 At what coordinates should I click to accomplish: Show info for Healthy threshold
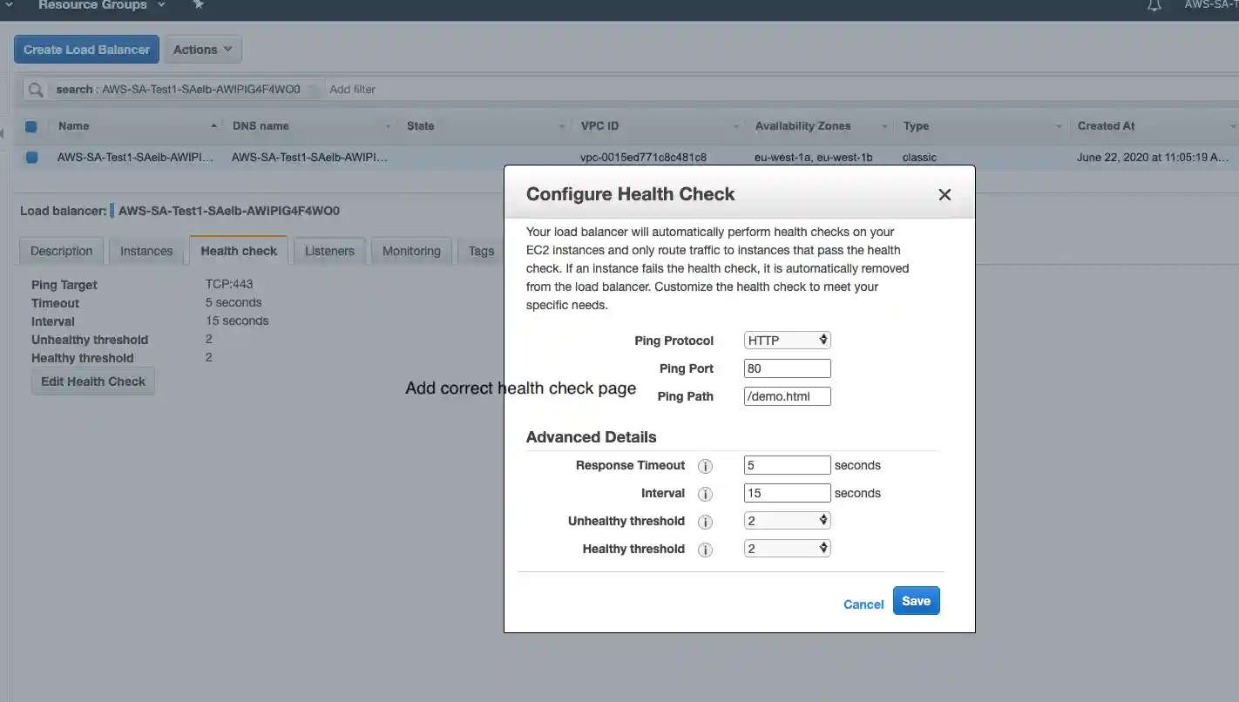tap(706, 550)
